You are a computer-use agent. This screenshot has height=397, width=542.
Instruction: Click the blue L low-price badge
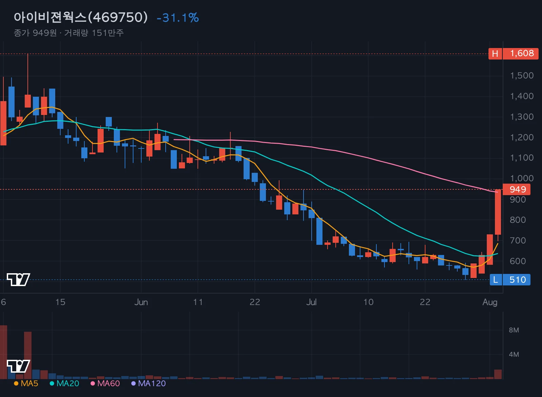496,280
